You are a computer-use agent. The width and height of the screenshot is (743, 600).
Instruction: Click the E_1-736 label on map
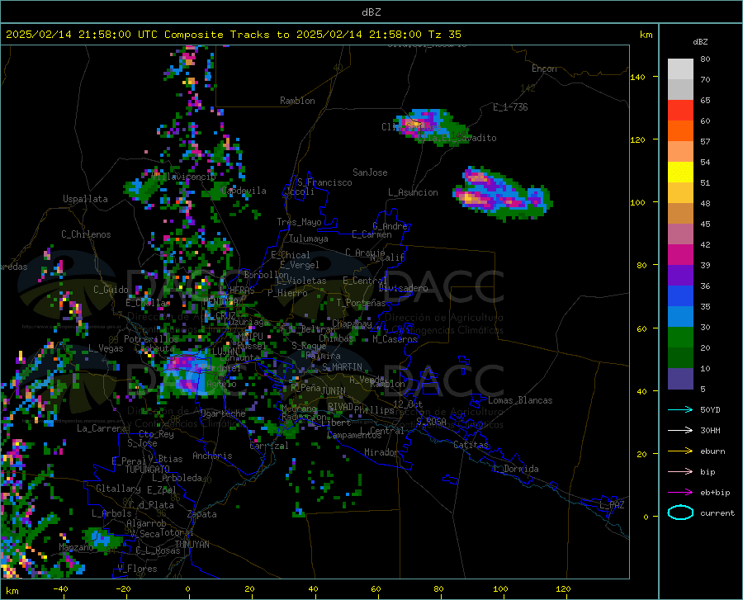pos(510,107)
